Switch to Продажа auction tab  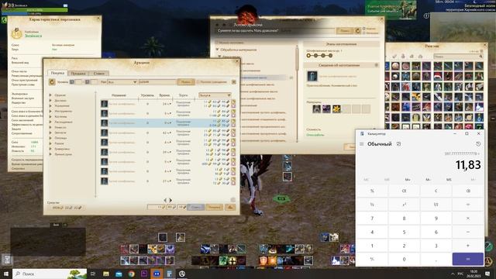click(x=78, y=73)
